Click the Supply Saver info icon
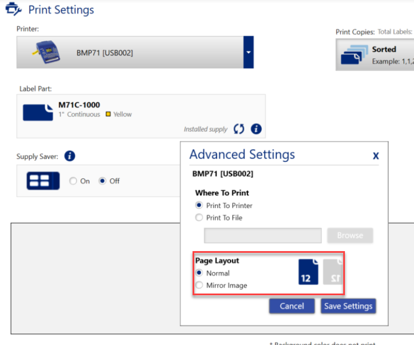Screen dimensions: 414x345 [x=70, y=157]
